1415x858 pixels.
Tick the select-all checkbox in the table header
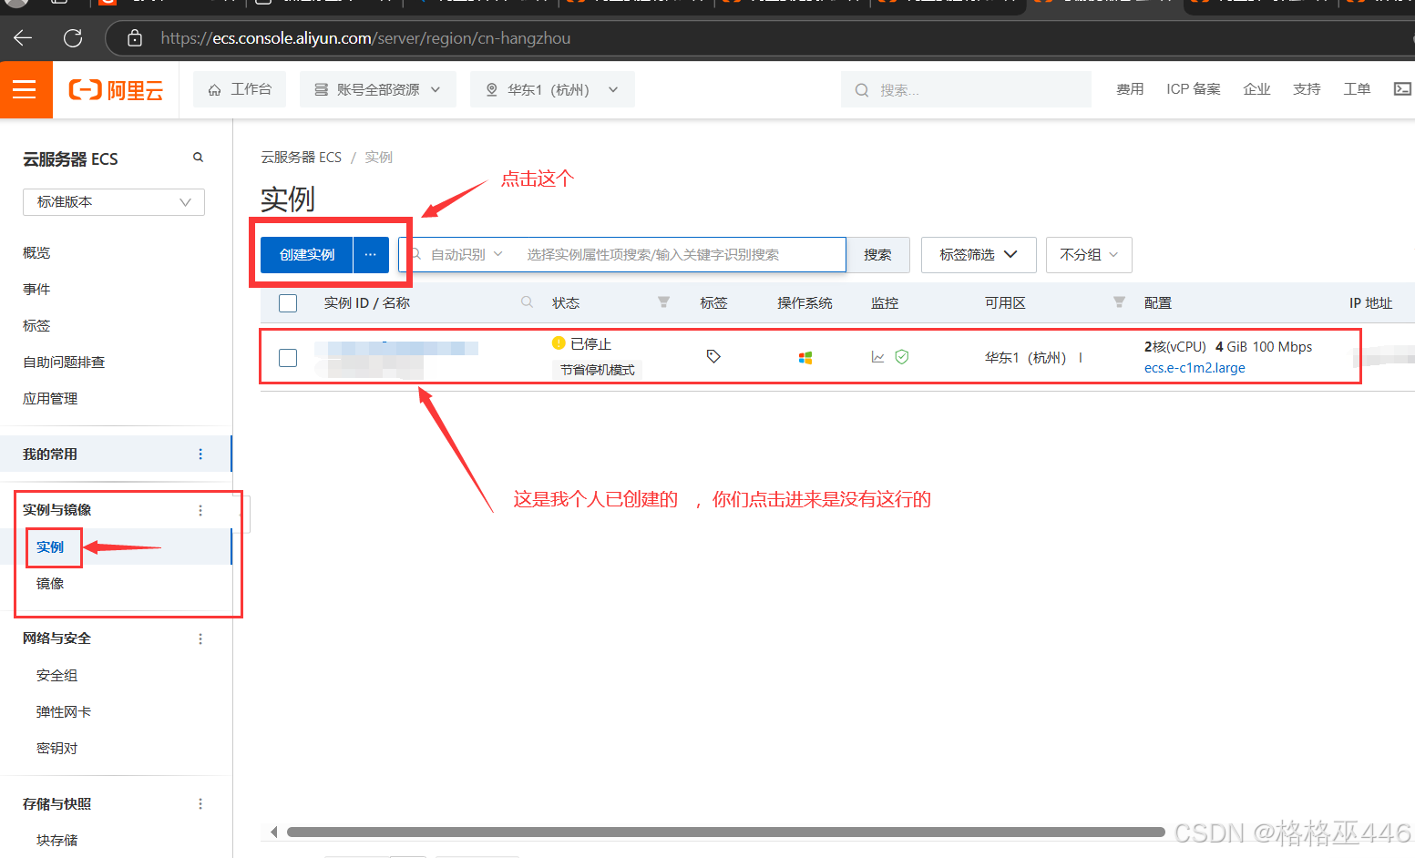coord(288,303)
